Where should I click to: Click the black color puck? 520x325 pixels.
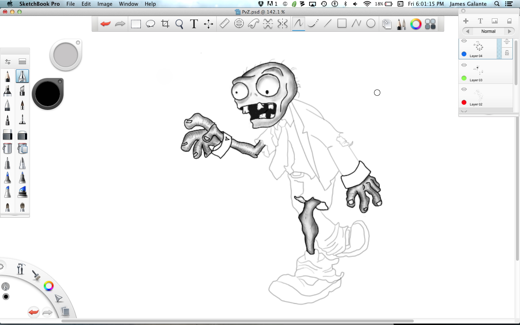[48, 94]
